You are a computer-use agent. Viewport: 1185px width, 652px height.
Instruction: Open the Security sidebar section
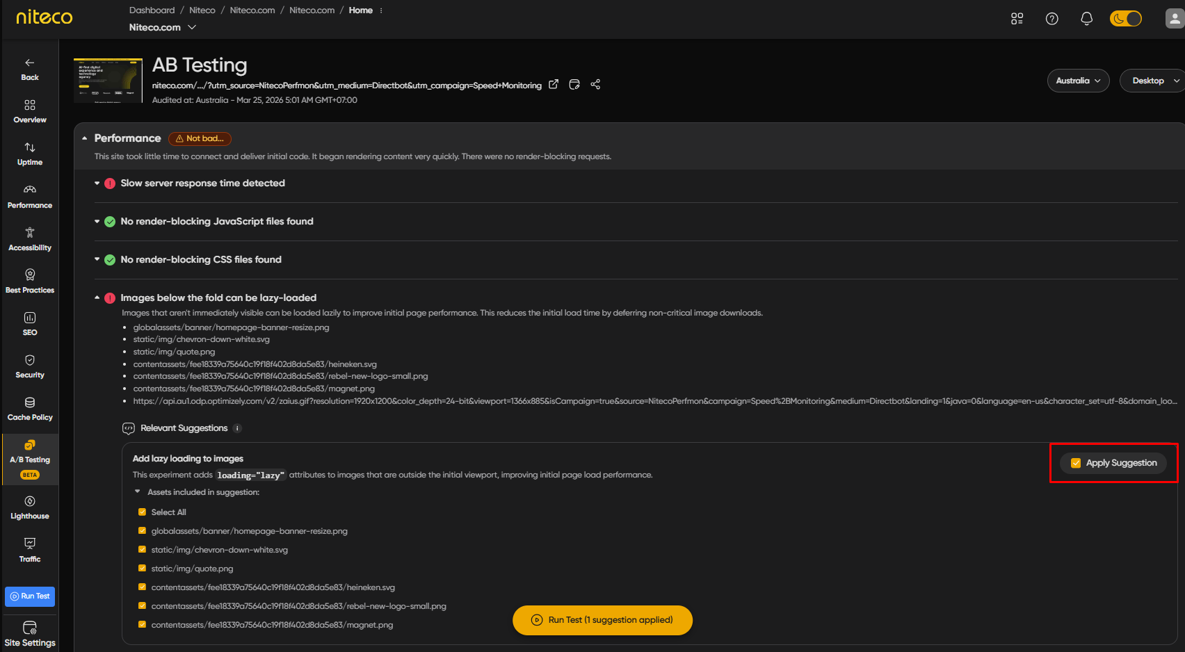coord(30,366)
